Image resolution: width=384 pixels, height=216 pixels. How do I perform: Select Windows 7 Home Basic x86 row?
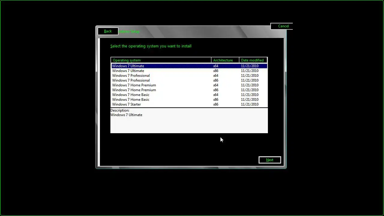(189, 100)
